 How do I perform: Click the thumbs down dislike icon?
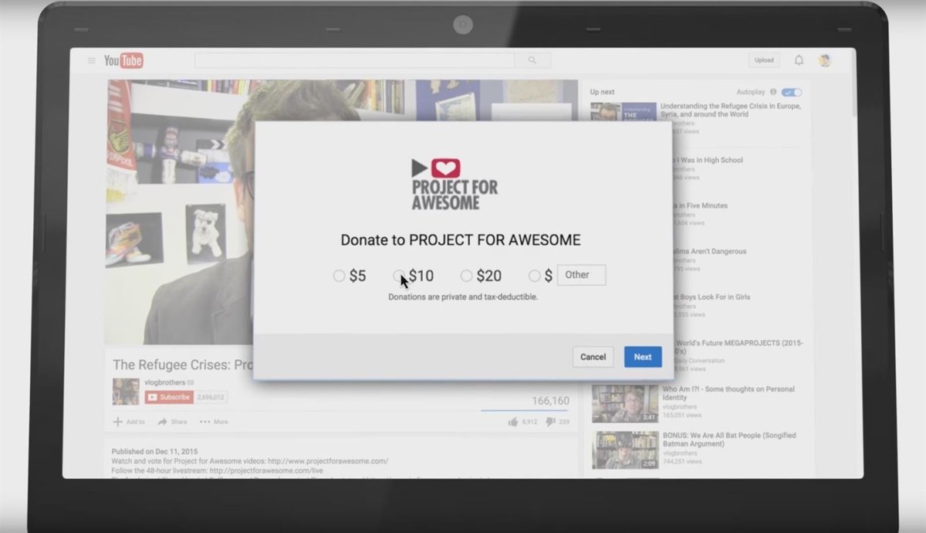click(x=550, y=422)
